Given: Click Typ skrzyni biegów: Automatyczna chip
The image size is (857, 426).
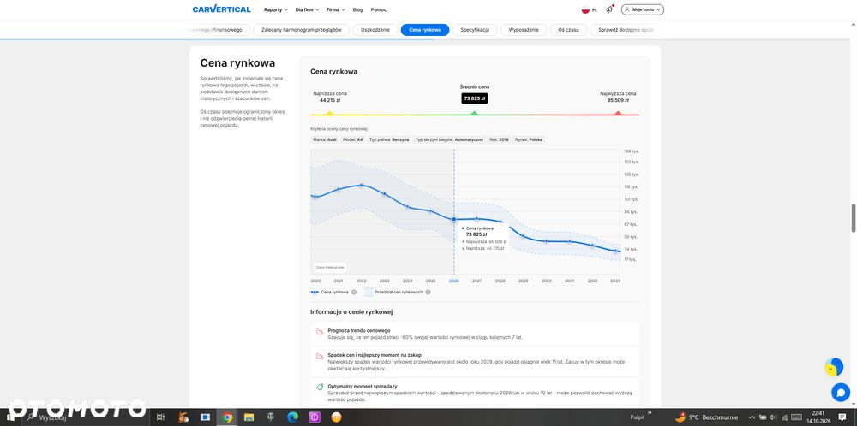Looking at the screenshot, I should pos(449,139).
